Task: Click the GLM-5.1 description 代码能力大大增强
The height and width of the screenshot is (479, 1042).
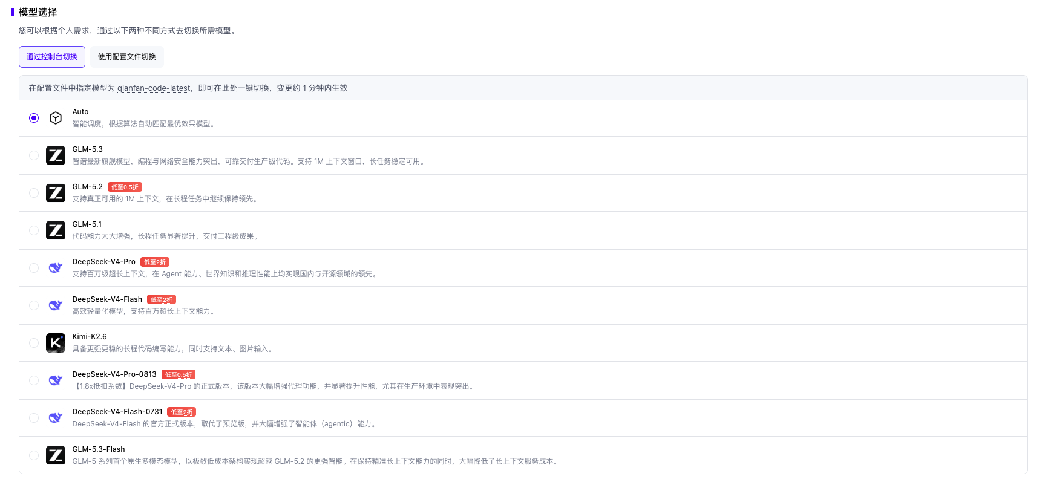Action: [x=167, y=236]
